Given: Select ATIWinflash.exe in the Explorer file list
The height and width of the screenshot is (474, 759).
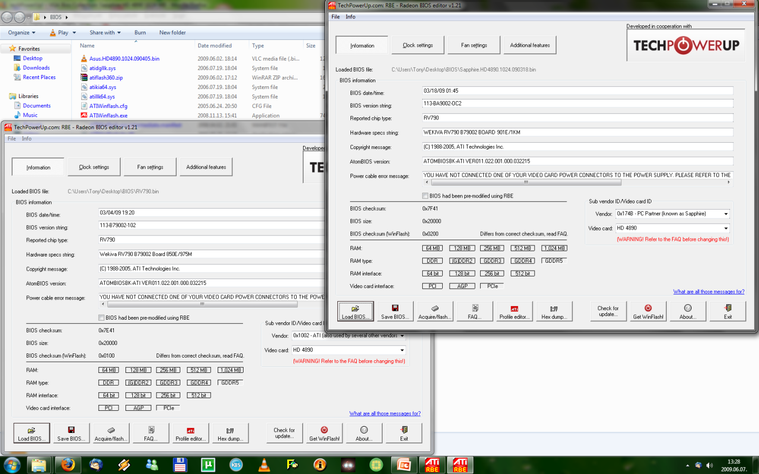Looking at the screenshot, I should tap(108, 116).
